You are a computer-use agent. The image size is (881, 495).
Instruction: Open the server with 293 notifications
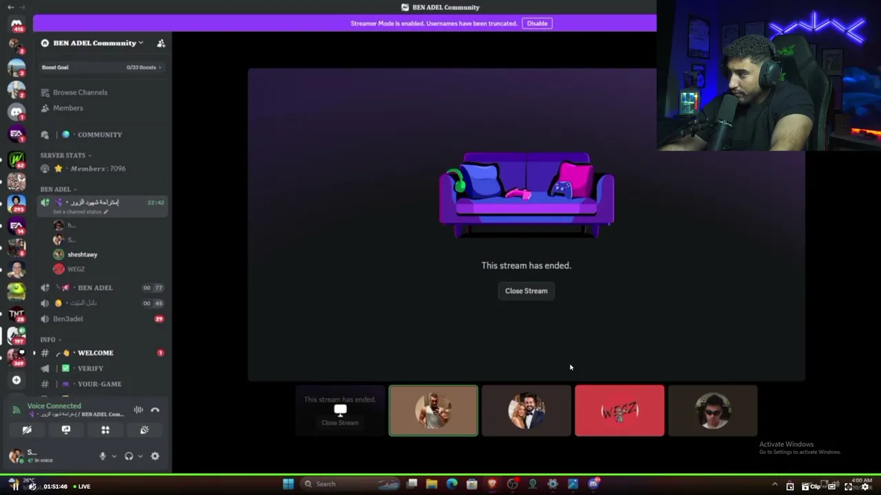(x=17, y=203)
